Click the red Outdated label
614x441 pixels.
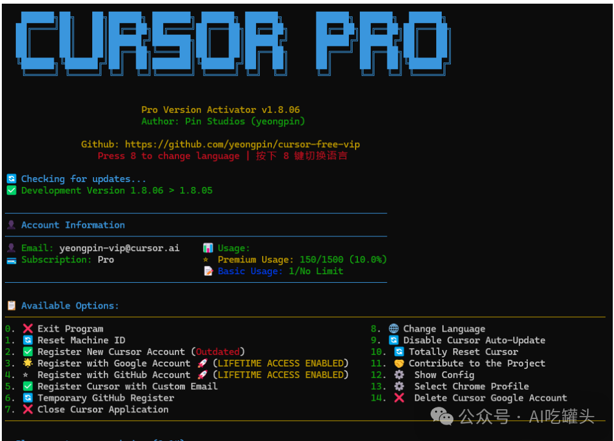[217, 352]
